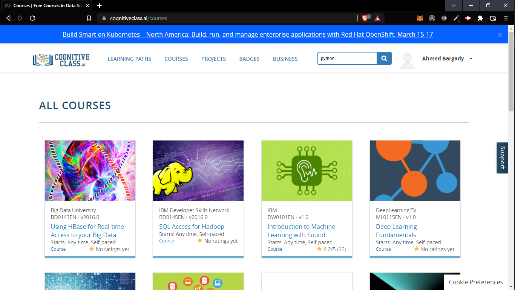This screenshot has height=290, width=515.
Task: Click the 4.2/5 (95) rating text
Action: [x=335, y=249]
